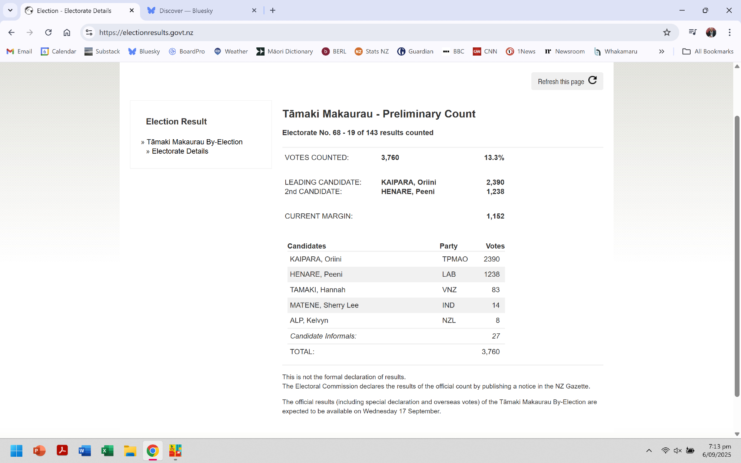Go to browser home page icon

coord(67,33)
